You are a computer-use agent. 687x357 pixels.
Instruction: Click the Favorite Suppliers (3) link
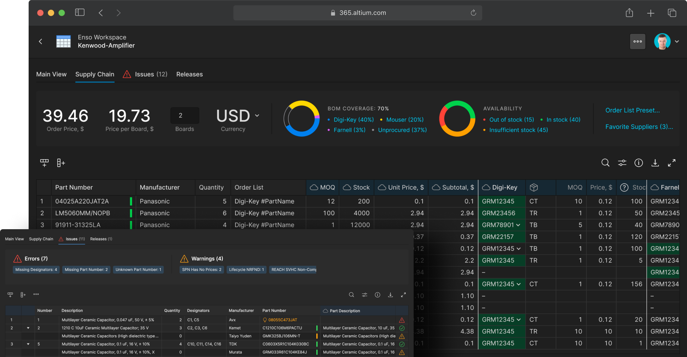[x=639, y=127]
